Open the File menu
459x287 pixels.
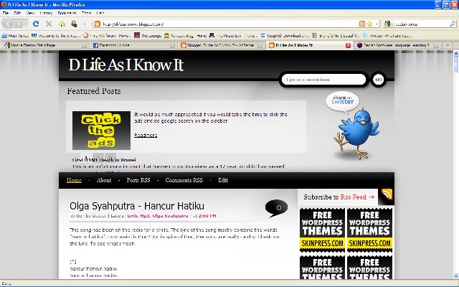tap(6, 13)
